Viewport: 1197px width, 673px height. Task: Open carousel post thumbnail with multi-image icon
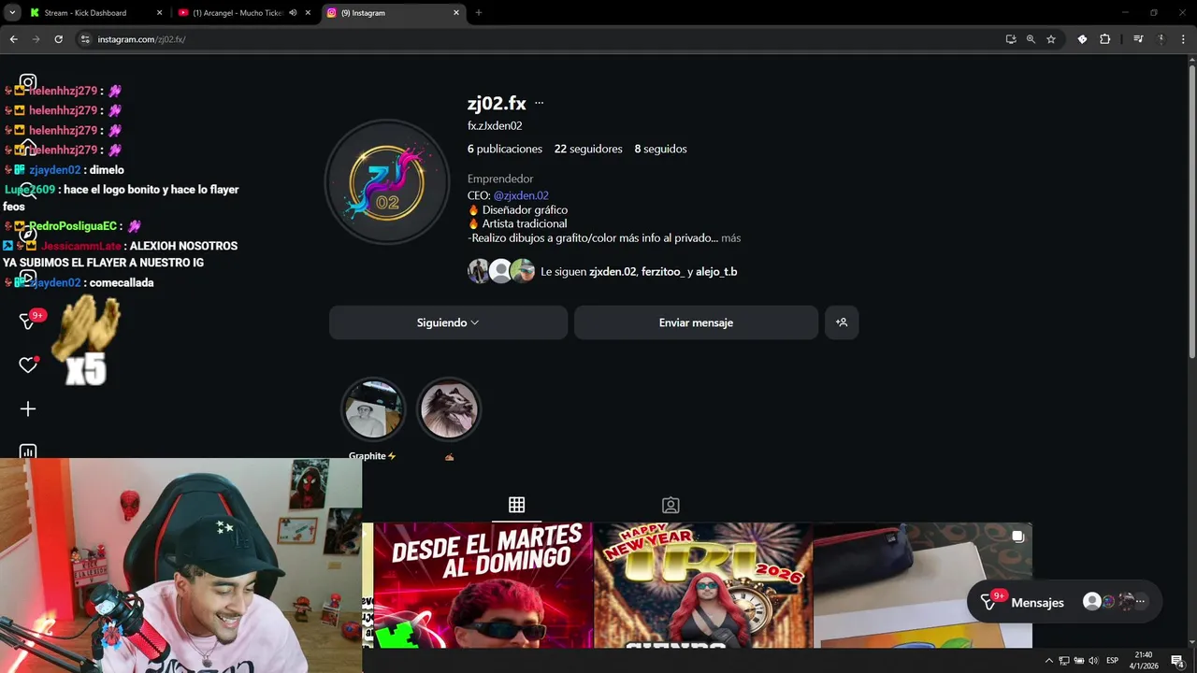pyautogui.click(x=922, y=585)
